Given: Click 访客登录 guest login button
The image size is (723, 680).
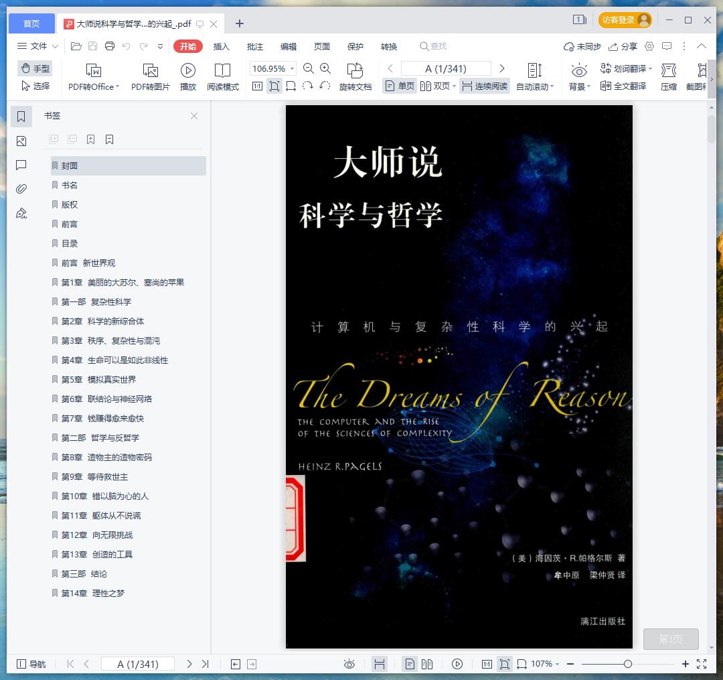Looking at the screenshot, I should coord(625,20).
